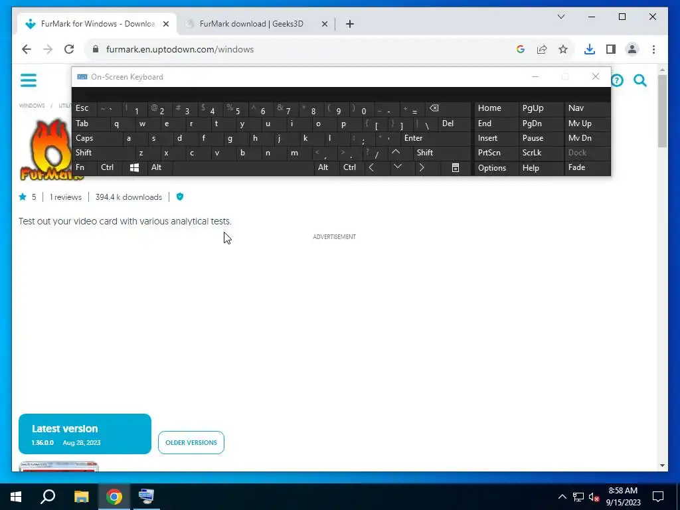Reload the current page
The height and width of the screenshot is (510, 680).
pos(69,49)
